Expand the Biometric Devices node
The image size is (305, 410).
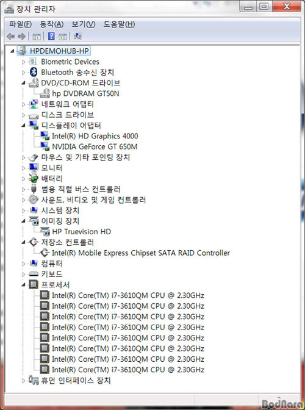pos(23,62)
